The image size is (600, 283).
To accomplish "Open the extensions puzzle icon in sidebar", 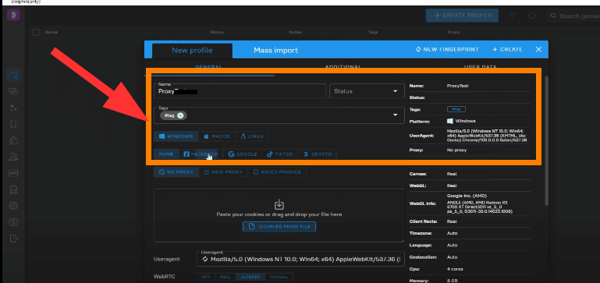I will point(13,140).
